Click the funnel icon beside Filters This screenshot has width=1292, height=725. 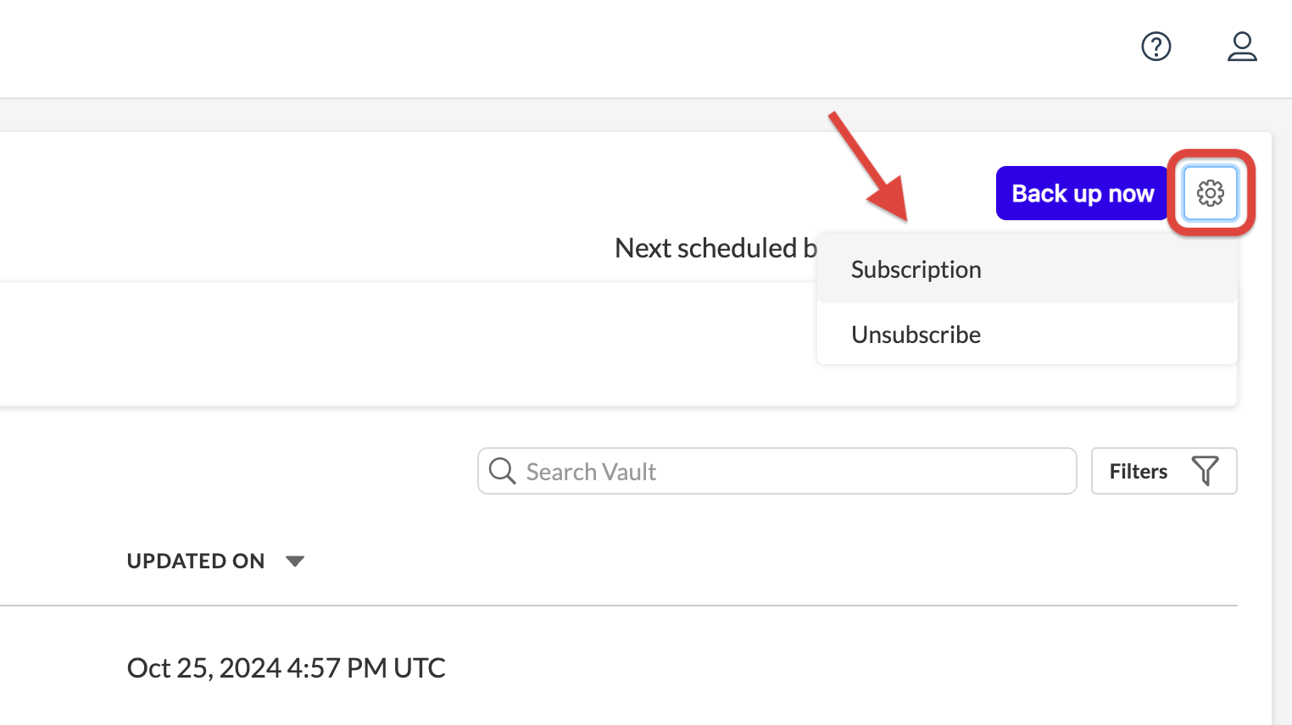click(1205, 471)
